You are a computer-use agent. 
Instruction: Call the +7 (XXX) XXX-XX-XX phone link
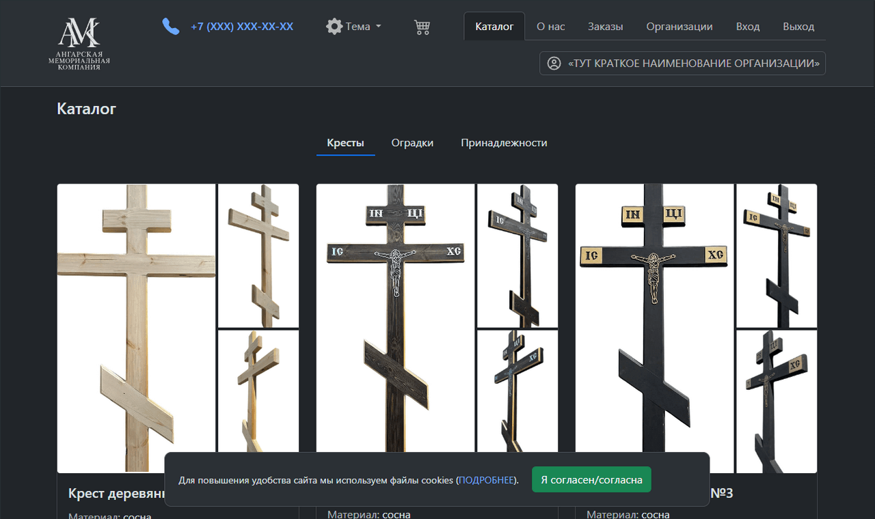click(x=242, y=27)
